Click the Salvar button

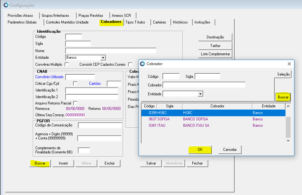(x=151, y=163)
